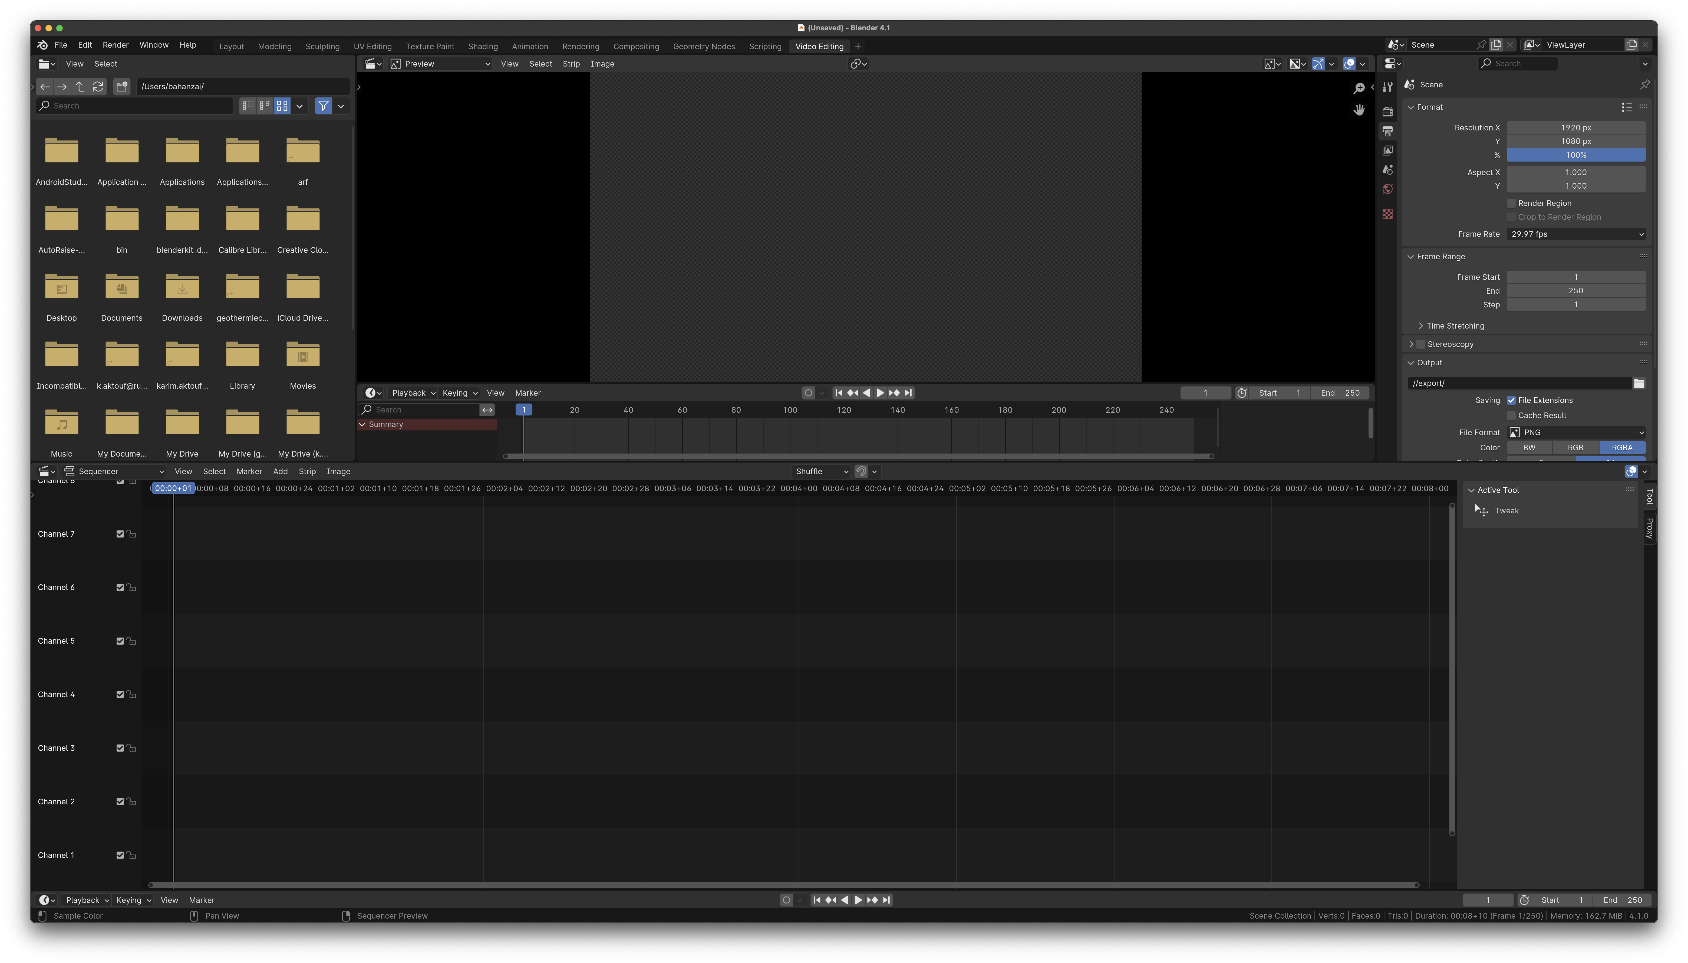Play animation in upper timeline
1688x963 pixels.
pos(880,393)
